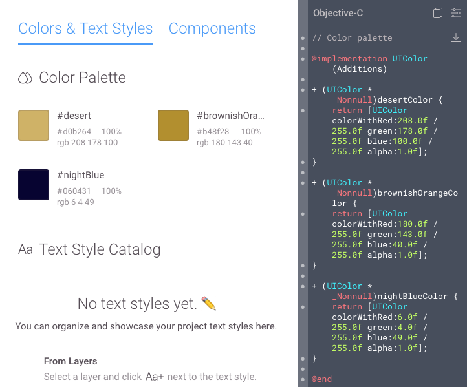This screenshot has height=387, width=467.
Task: Copy the Objective-C code with the copy icon
Action: pyautogui.click(x=438, y=13)
